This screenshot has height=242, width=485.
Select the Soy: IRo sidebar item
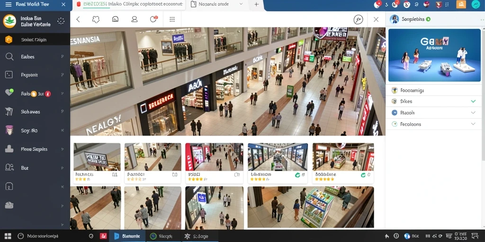point(35,130)
